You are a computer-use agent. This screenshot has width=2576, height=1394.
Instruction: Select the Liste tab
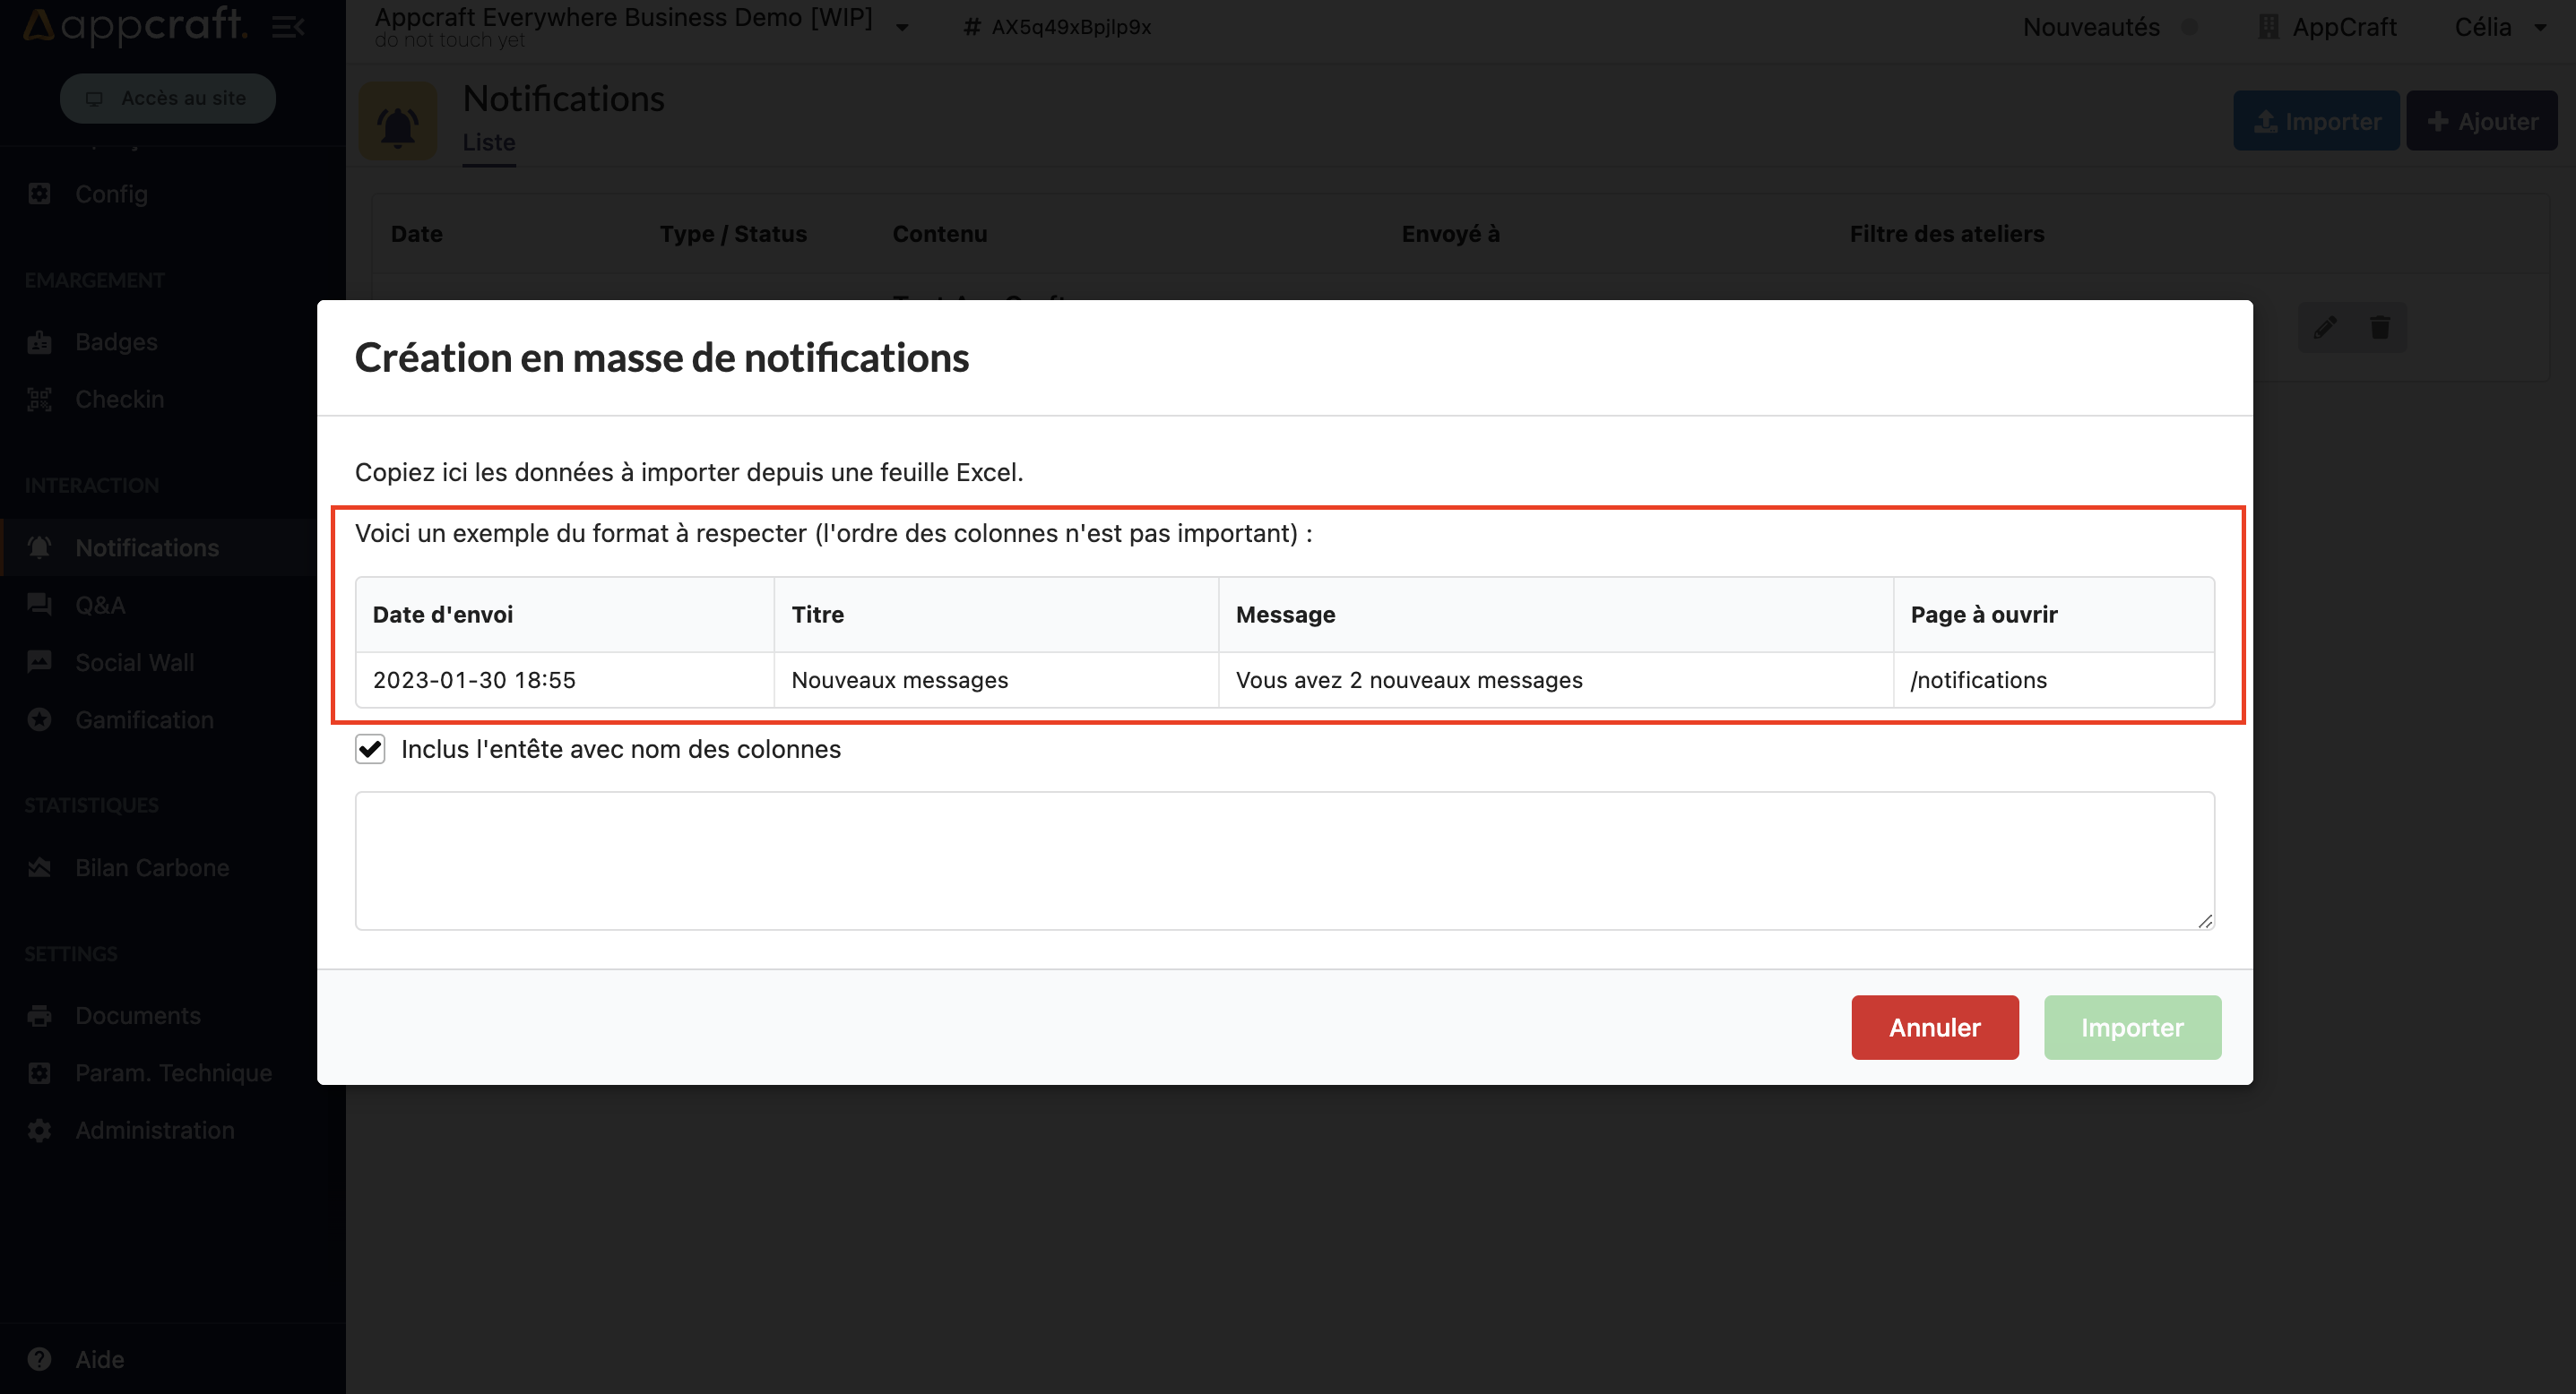[488, 143]
